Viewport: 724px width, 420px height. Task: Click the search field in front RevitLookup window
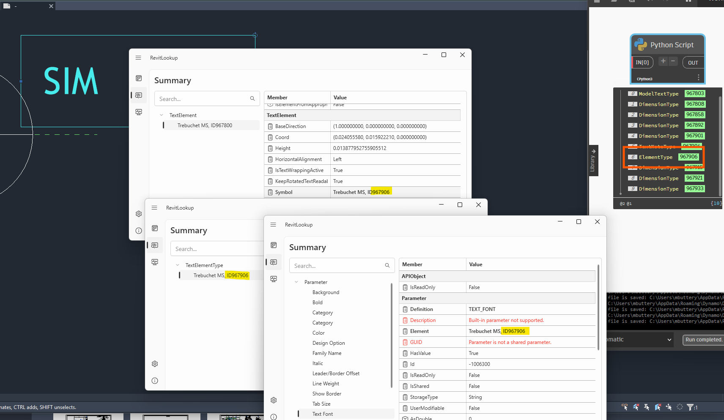(342, 266)
